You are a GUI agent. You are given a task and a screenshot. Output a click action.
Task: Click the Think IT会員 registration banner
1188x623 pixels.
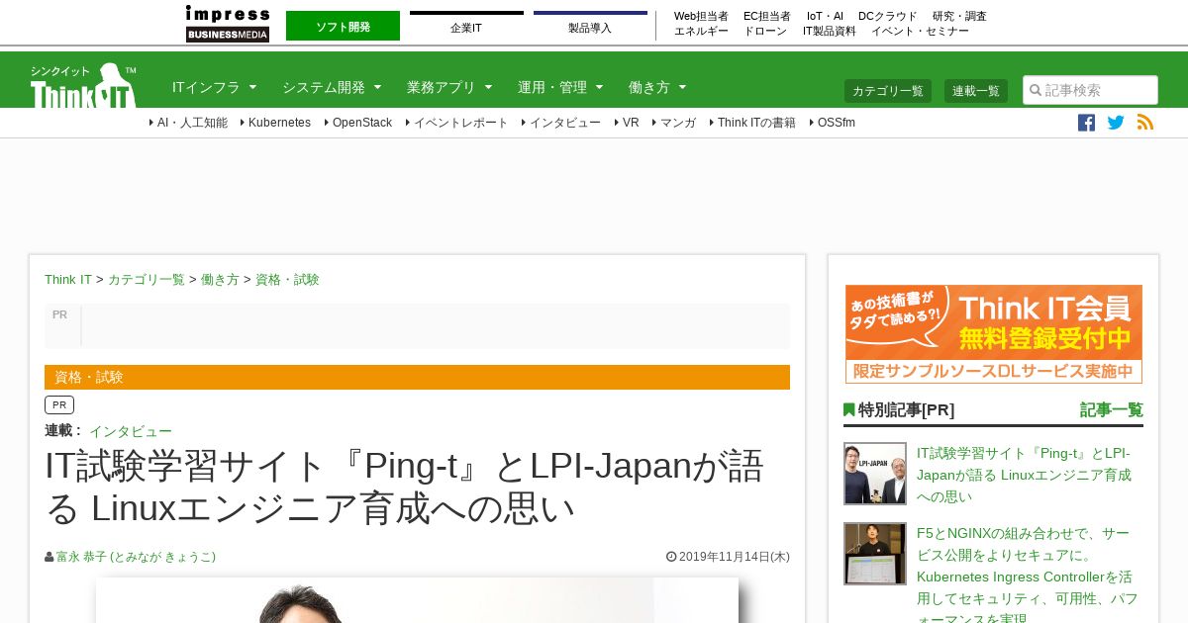coord(994,334)
